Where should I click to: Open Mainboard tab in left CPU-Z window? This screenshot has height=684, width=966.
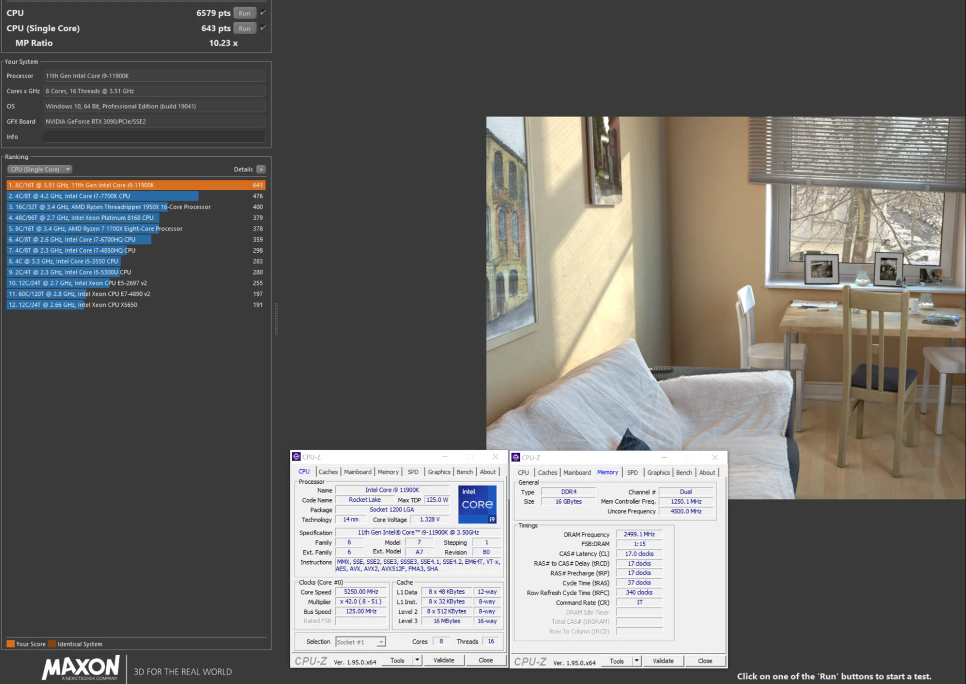click(358, 472)
